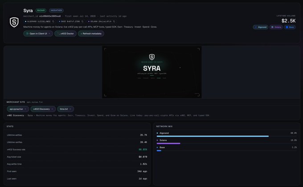The image size is (303, 187).
Task: Click the Syra merchant title
Action: tap(28, 10)
